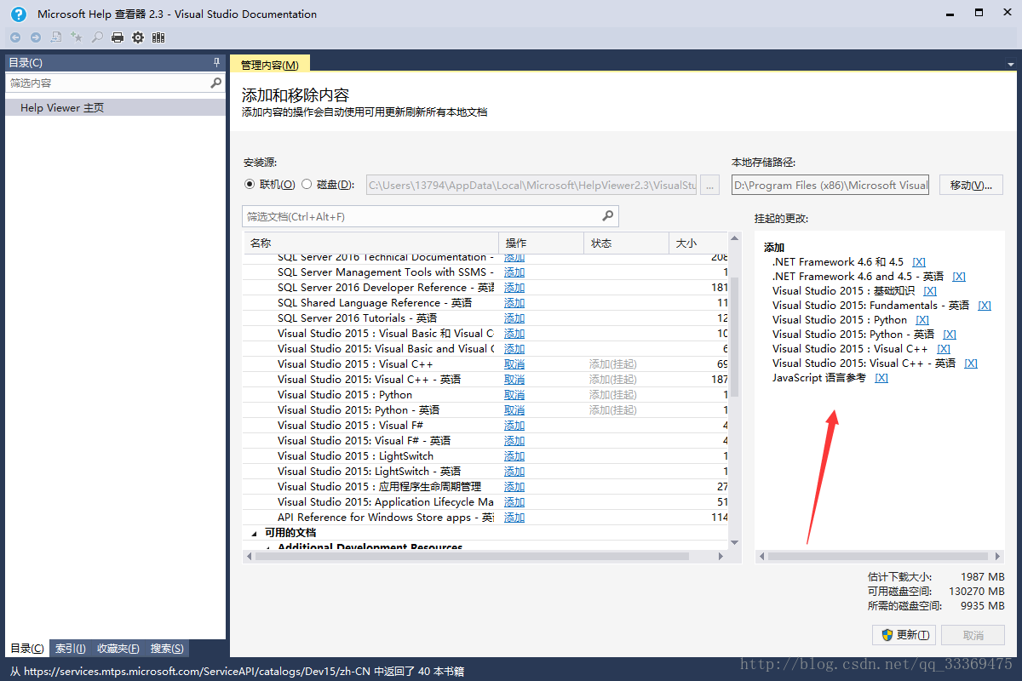Click the find in topic magnifier toolbar icon
The height and width of the screenshot is (681, 1022).
pos(97,37)
